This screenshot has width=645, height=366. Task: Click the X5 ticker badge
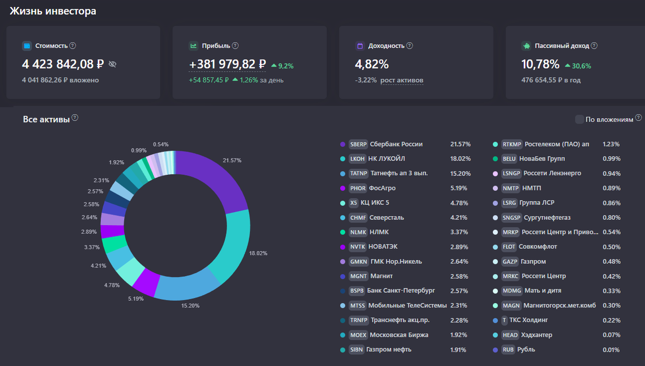pos(354,203)
